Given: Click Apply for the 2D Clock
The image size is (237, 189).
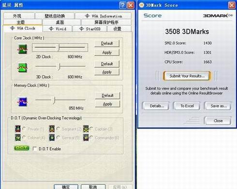Looking at the screenshot, I should click(x=107, y=53).
